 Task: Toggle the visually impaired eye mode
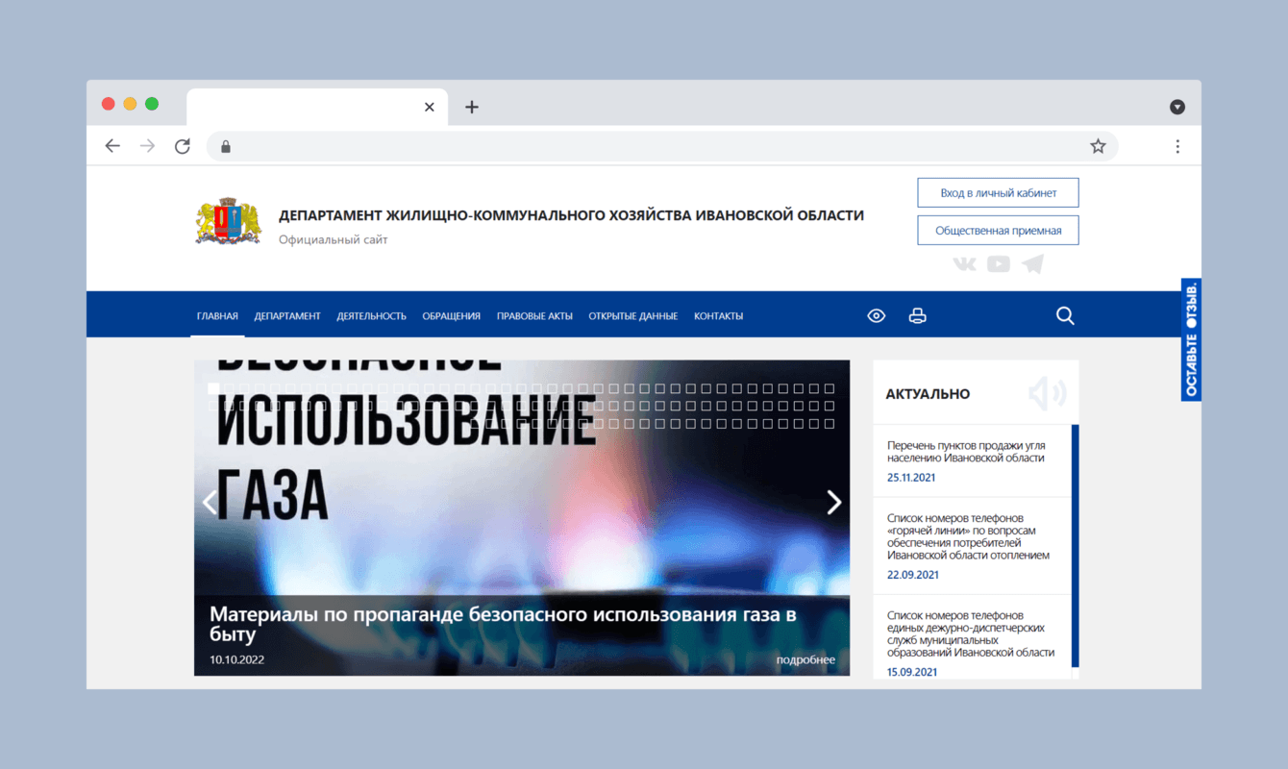[x=876, y=315]
